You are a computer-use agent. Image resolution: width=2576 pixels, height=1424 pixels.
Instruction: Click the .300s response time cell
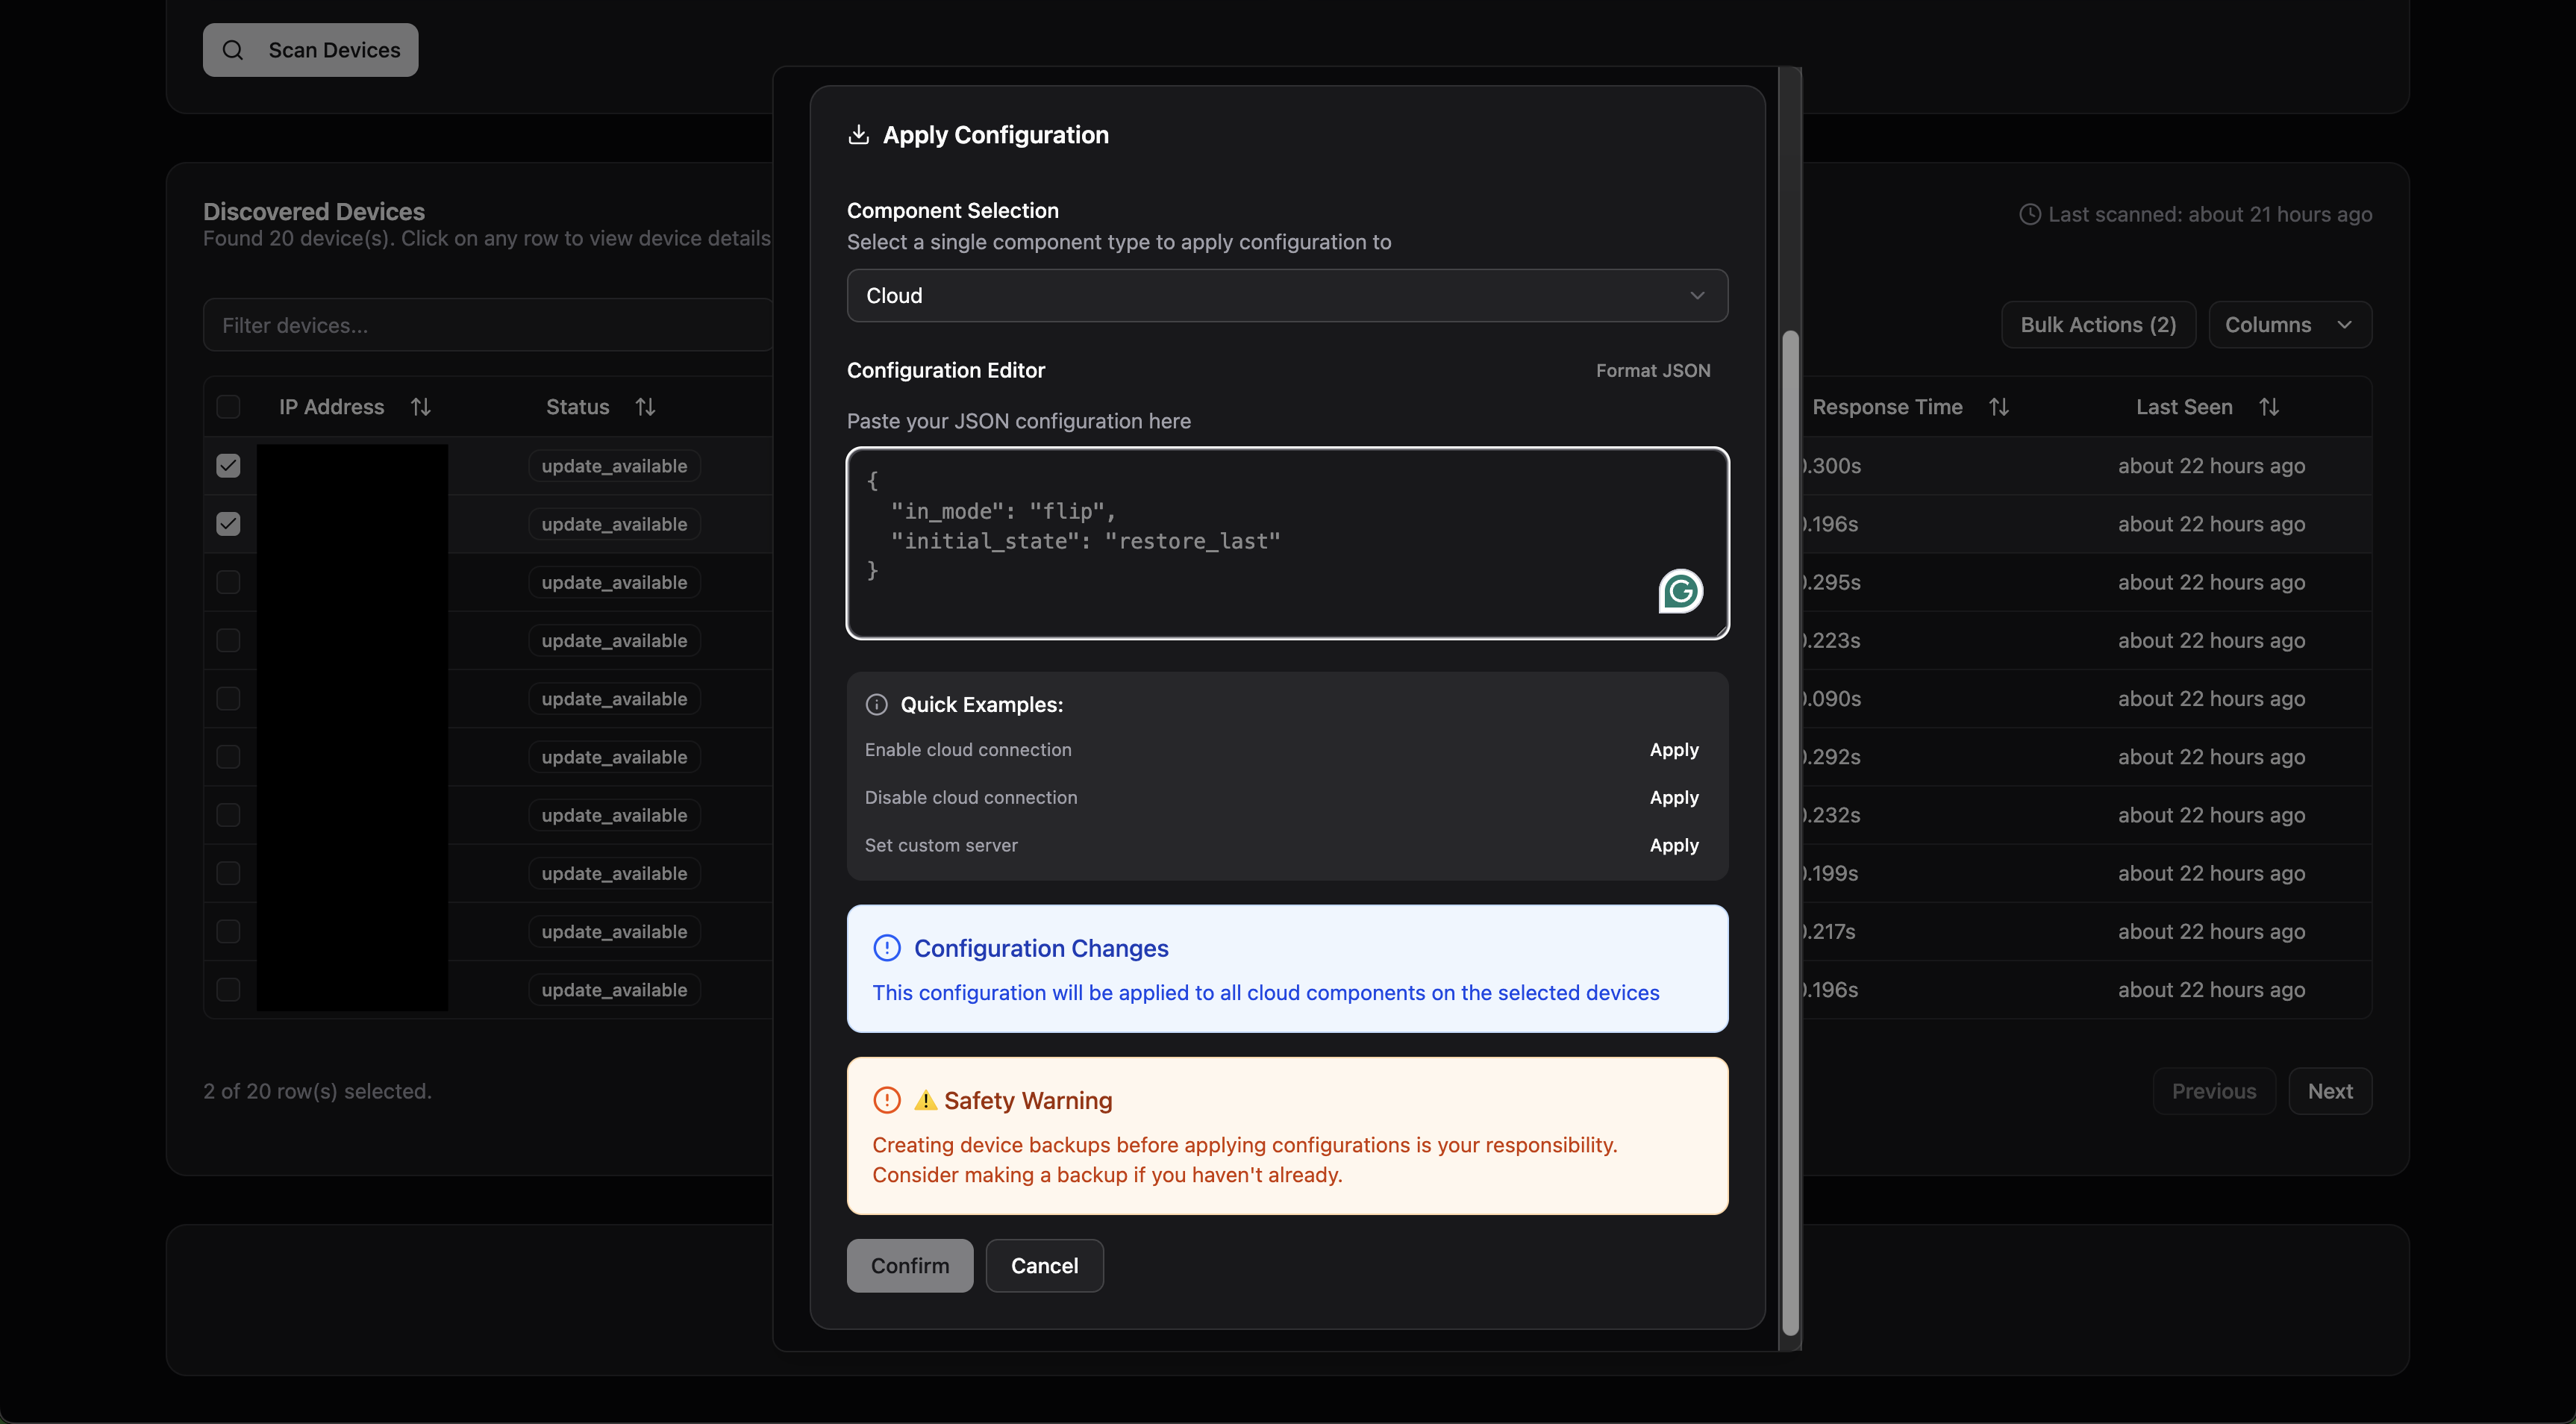[x=1832, y=466]
